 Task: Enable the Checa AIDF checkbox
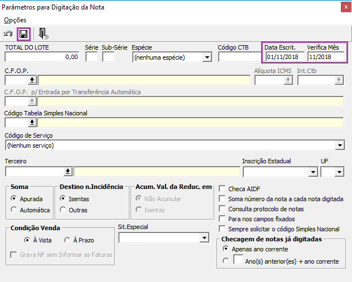coord(223,188)
